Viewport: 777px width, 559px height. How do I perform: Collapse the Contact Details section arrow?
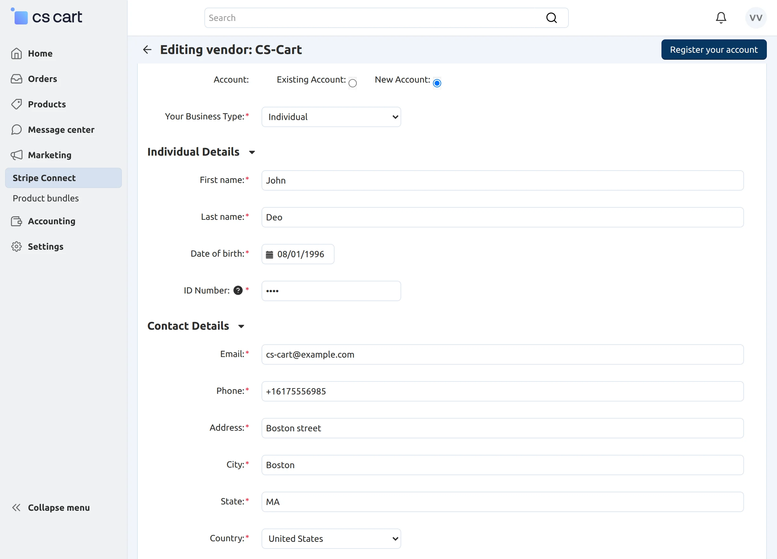click(x=241, y=326)
